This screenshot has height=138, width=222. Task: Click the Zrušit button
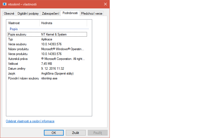point(76,133)
